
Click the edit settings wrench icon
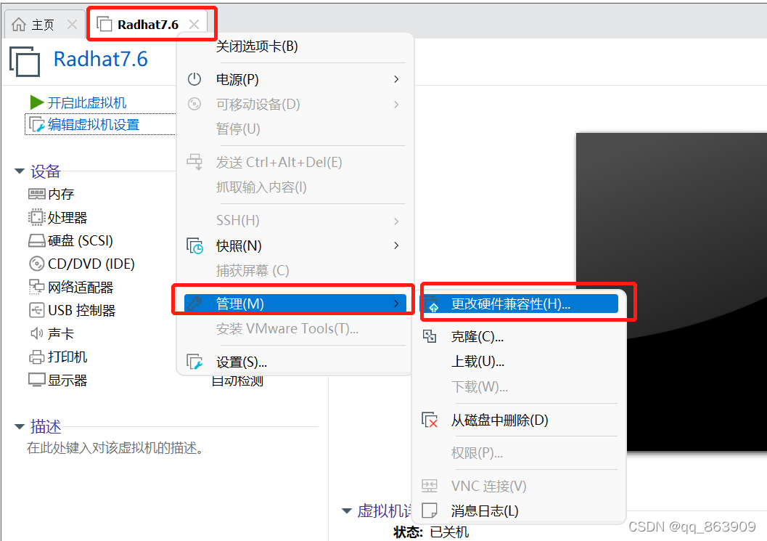(37, 125)
